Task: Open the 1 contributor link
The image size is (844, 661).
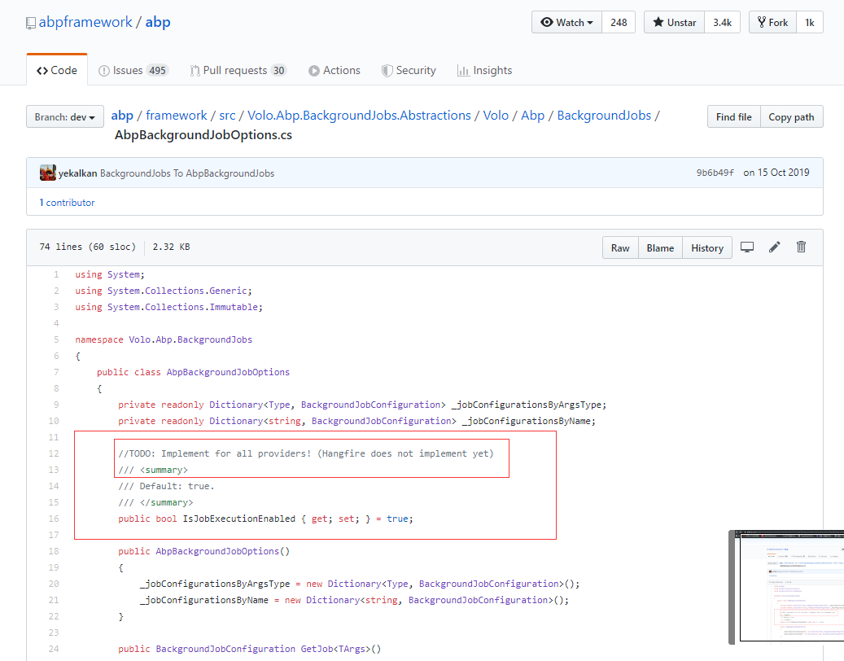Action: (67, 202)
